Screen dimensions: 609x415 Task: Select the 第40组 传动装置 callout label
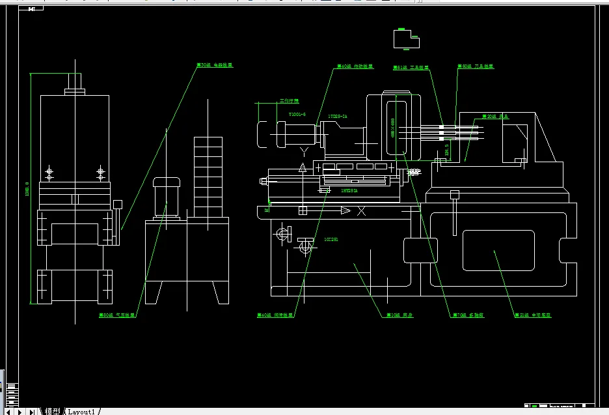point(355,66)
